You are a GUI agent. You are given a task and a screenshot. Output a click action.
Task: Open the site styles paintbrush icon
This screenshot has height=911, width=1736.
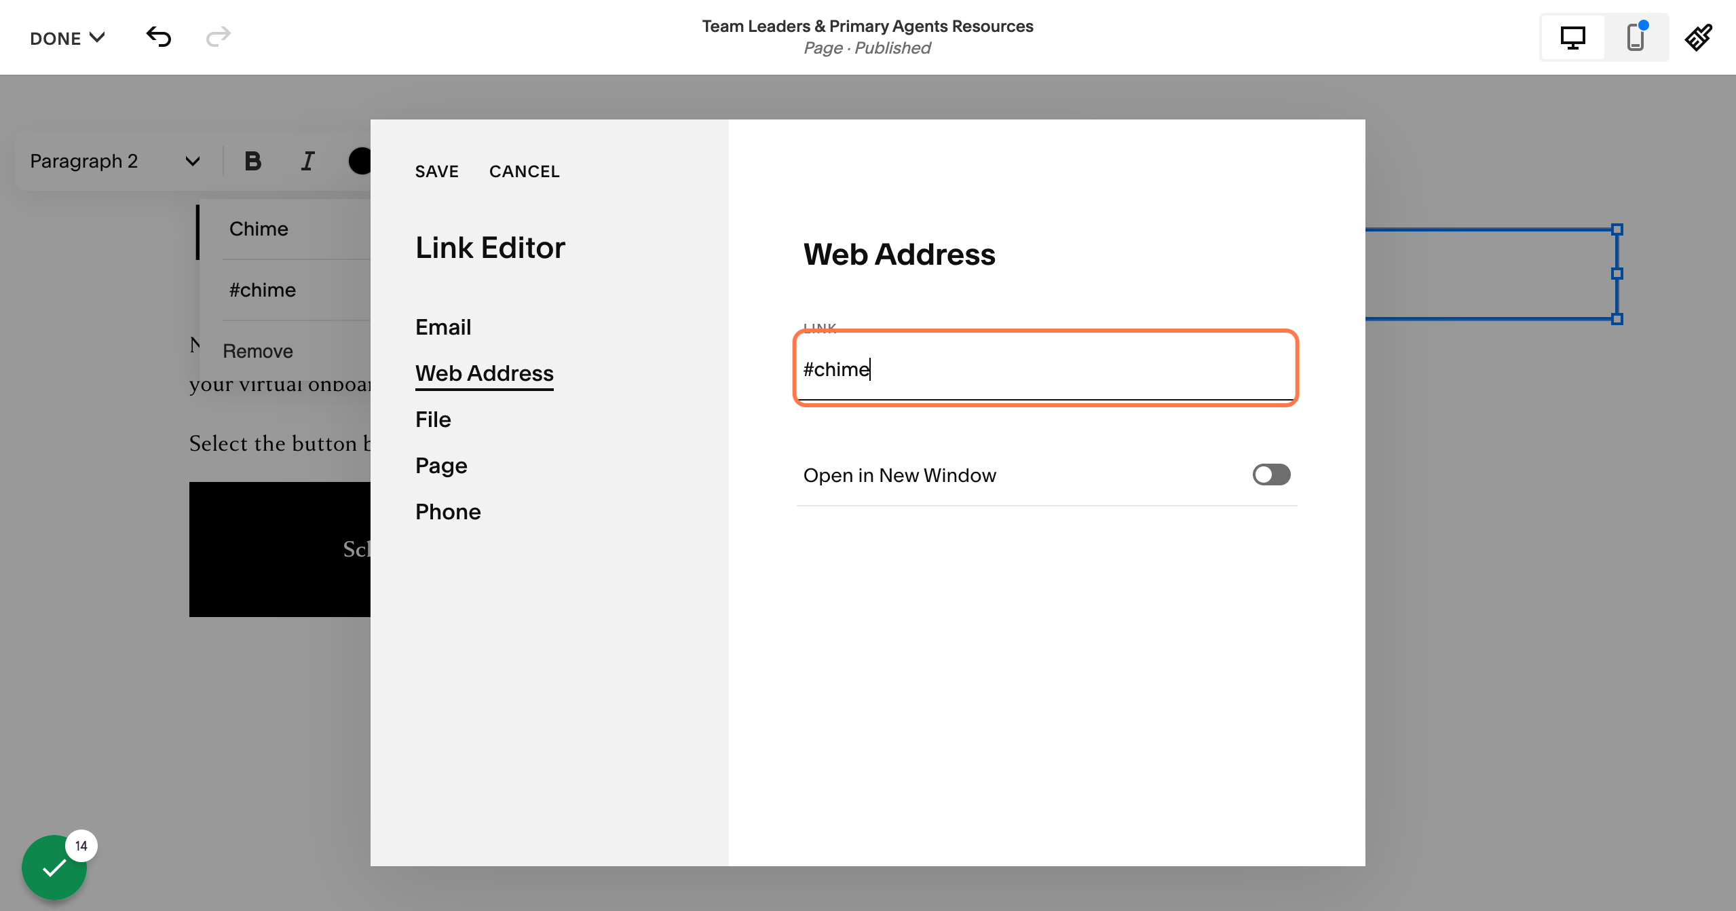point(1699,38)
